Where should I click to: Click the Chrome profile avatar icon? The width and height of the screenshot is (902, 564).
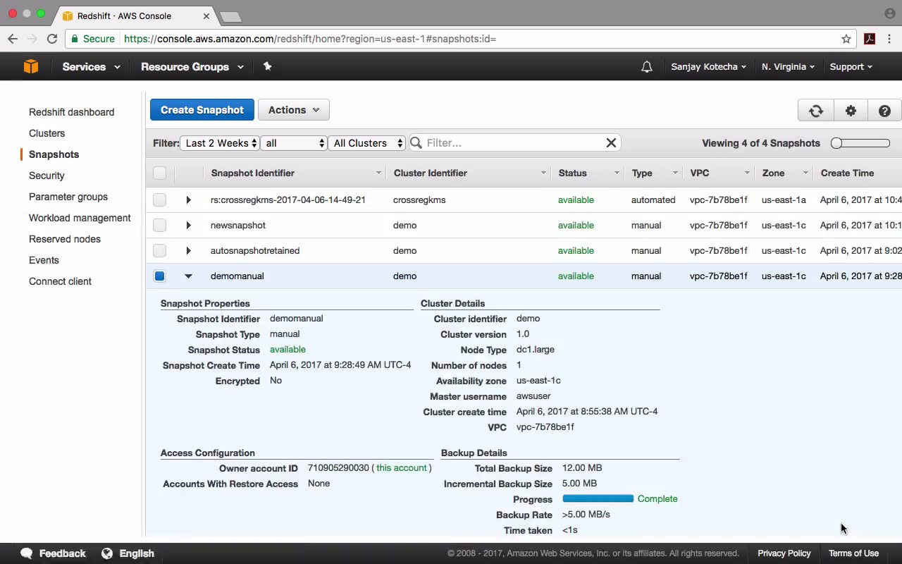click(x=889, y=13)
